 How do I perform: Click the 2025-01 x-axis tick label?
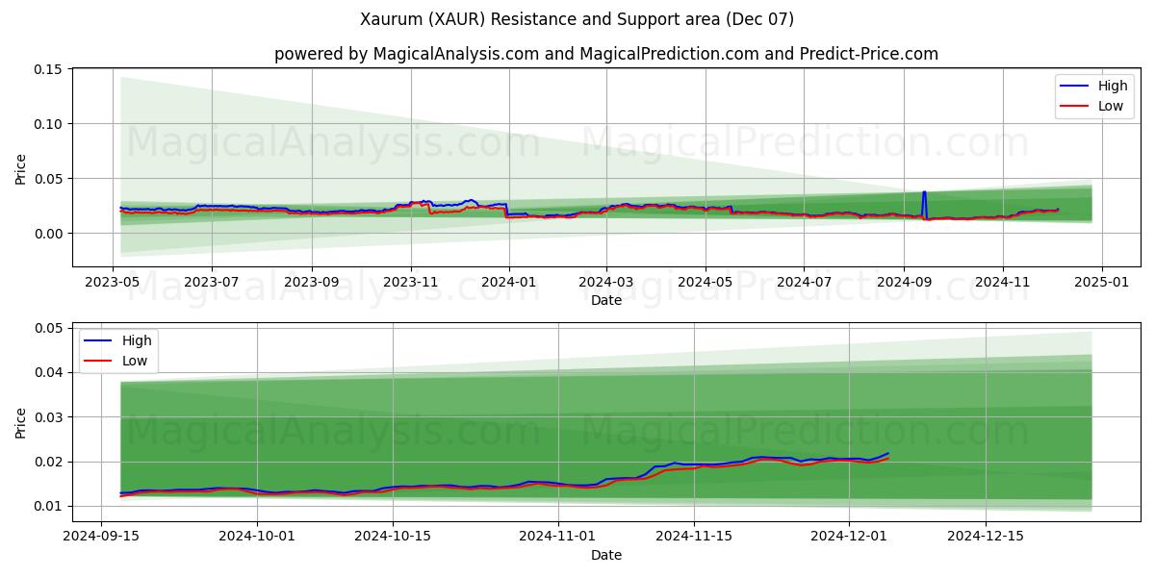[x=1101, y=283]
